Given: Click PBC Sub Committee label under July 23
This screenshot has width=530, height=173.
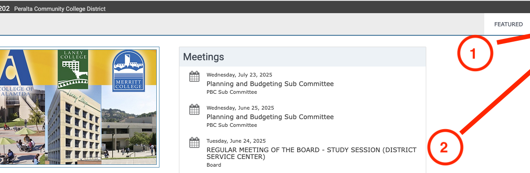Looking at the screenshot, I should [x=231, y=92].
